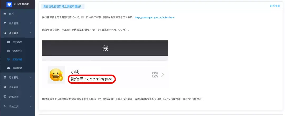Click the 小明 name text
Viewport: 285px width, 116px height.
tap(75, 72)
